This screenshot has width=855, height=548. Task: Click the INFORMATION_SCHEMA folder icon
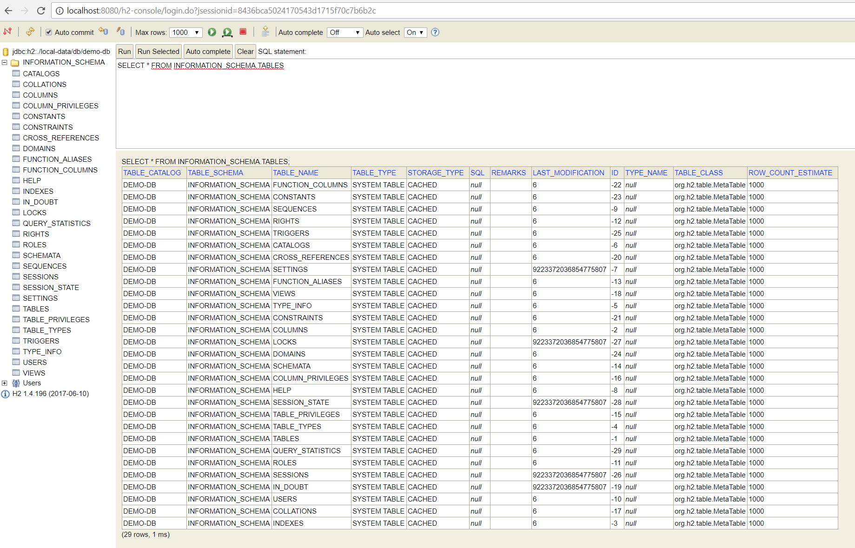15,62
